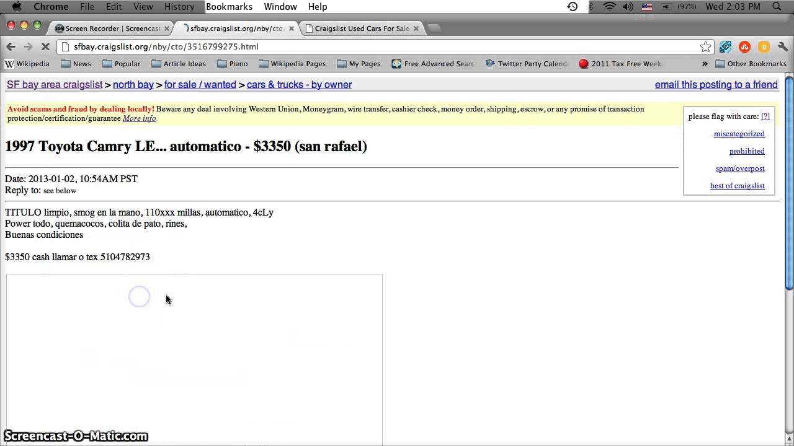
Task: Open cars & trucks - by owner link
Action: click(299, 85)
